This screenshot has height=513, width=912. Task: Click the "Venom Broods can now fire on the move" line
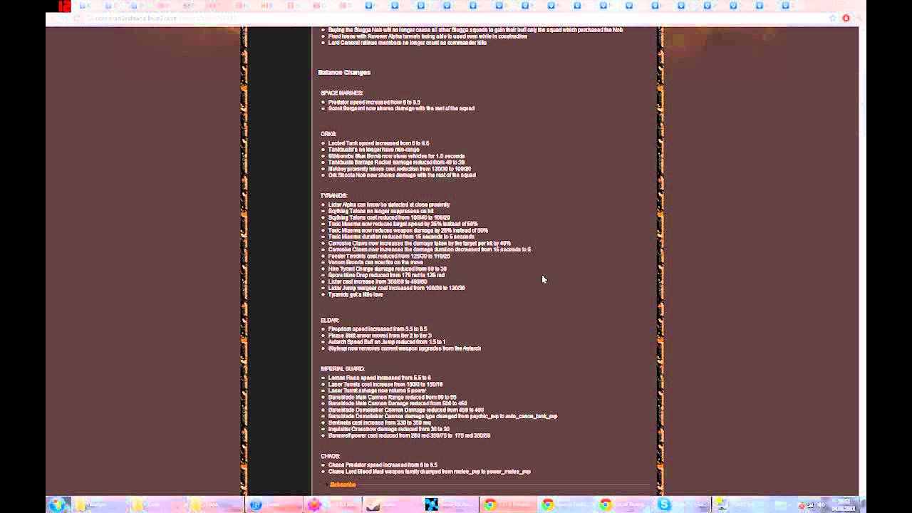pos(375,262)
